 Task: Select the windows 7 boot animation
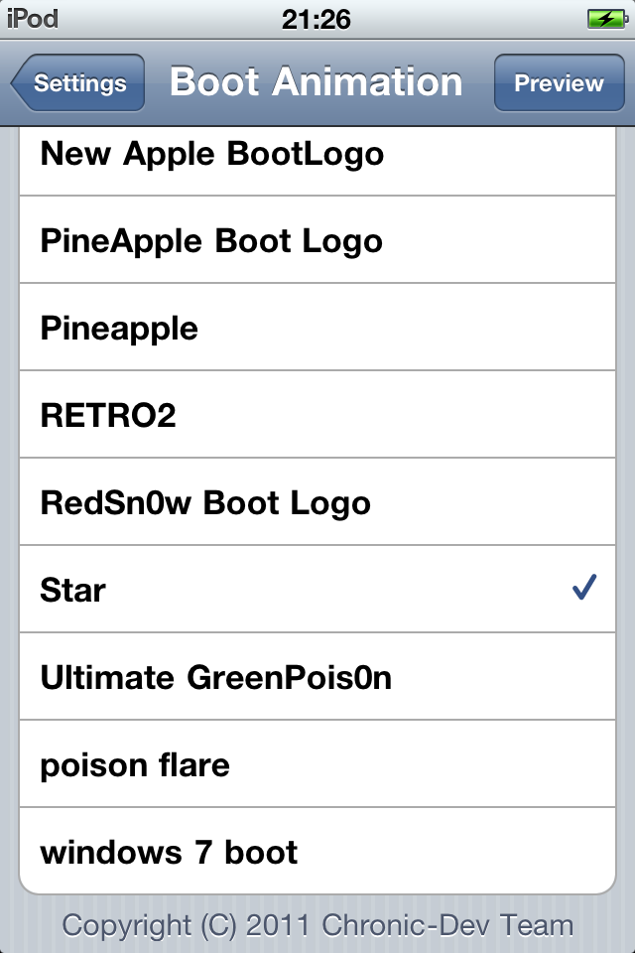[x=317, y=851]
